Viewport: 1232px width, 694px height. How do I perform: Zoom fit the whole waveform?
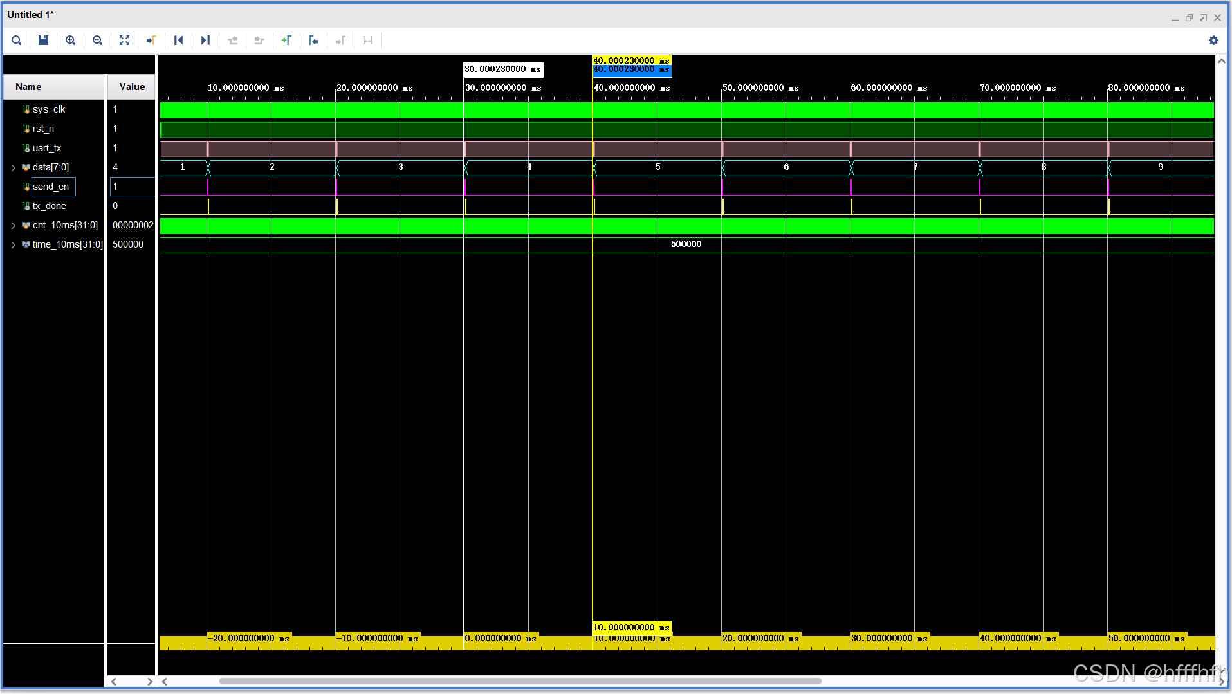[125, 41]
